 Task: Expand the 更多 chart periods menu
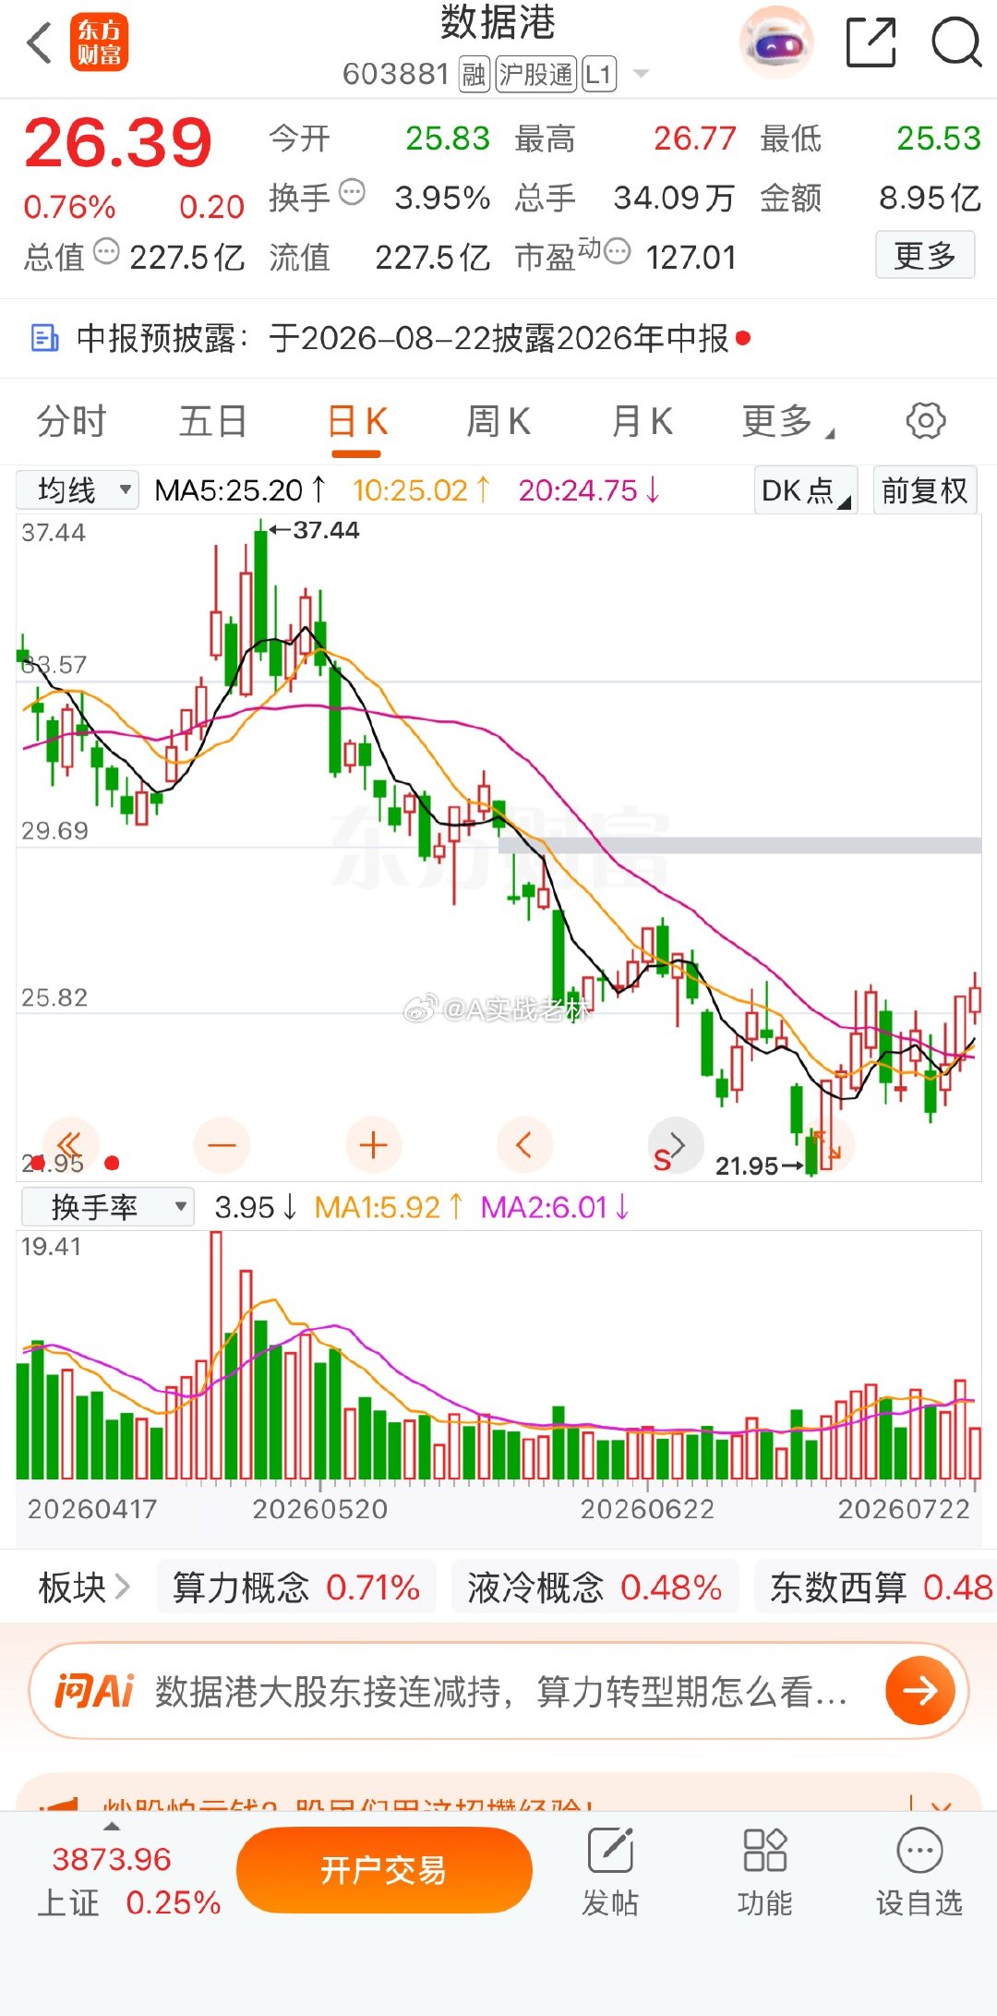787,422
